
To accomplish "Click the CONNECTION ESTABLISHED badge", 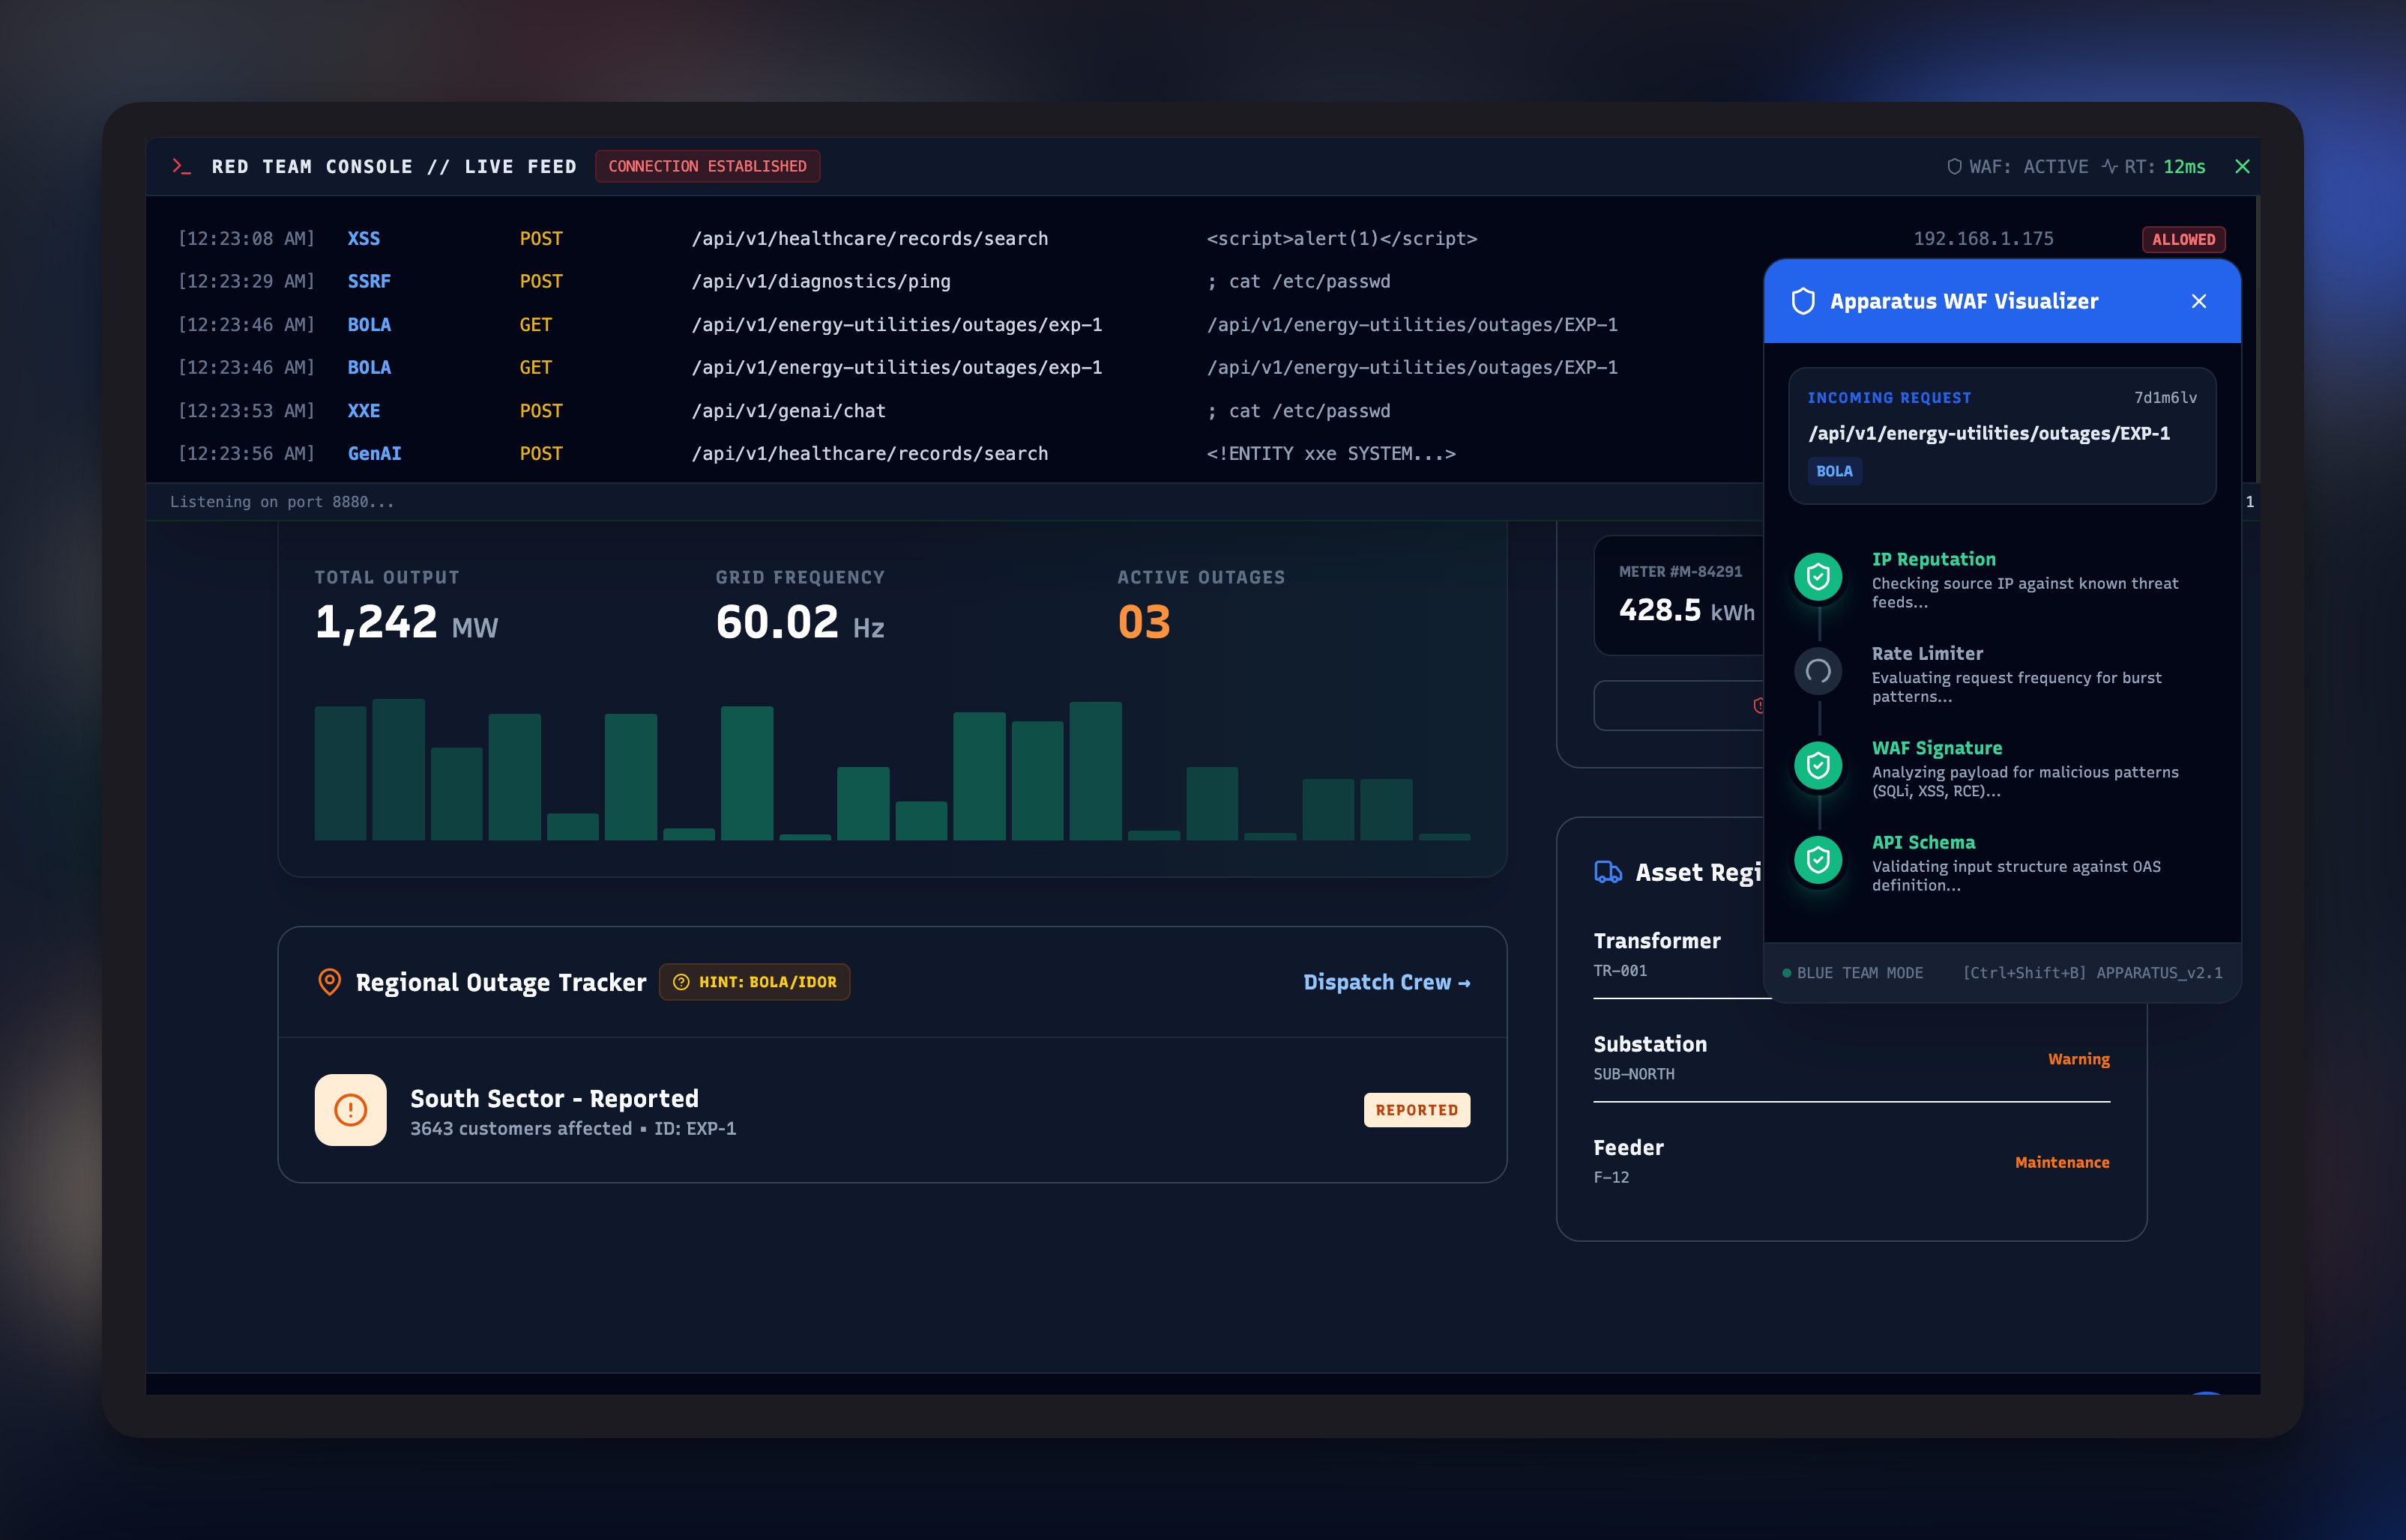I will click(708, 166).
